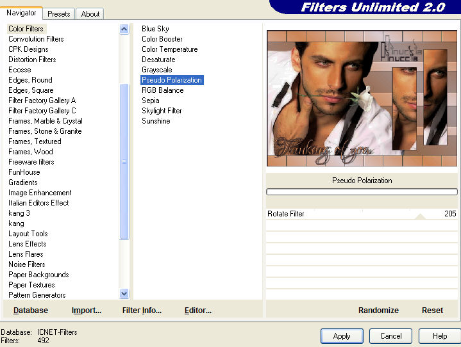Select Frames, Wood category

click(31, 152)
